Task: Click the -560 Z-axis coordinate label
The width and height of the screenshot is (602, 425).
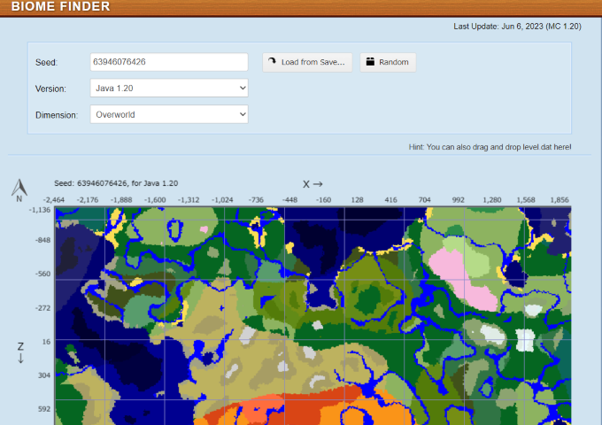Action: 42,274
